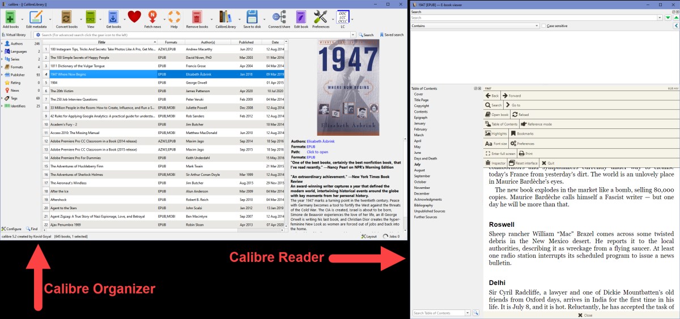Click green up arrow previous search match
680x319 pixels.
pyautogui.click(x=675, y=18)
